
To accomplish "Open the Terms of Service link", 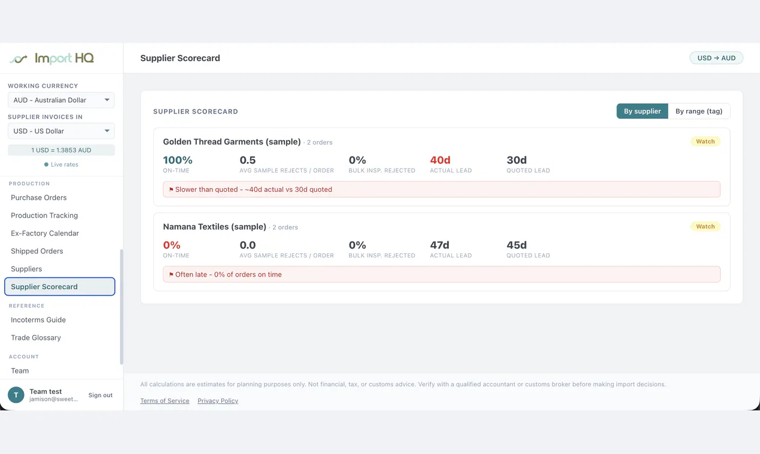I will click(165, 401).
